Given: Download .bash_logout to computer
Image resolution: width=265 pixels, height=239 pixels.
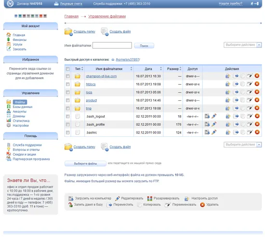Looking at the screenshot, I should [207, 116].
